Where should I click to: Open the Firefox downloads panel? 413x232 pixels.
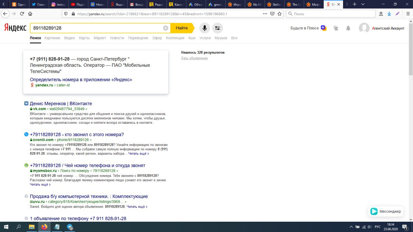click(x=389, y=14)
